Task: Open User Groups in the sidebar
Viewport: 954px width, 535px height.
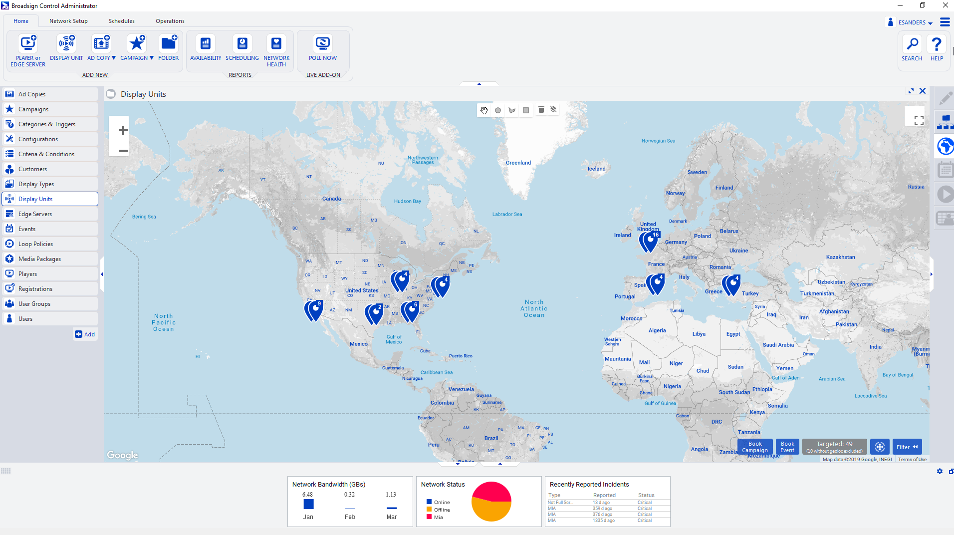Action: pos(50,303)
